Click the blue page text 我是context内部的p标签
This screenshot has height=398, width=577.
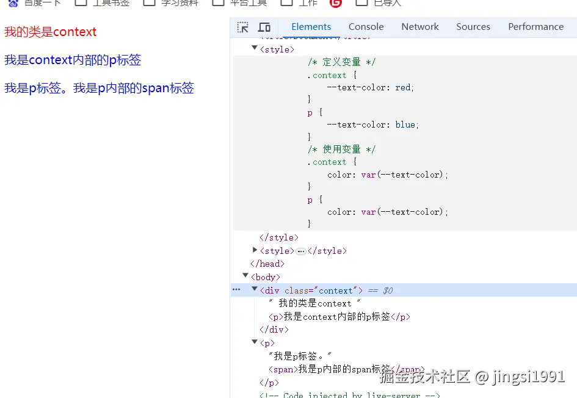point(73,60)
